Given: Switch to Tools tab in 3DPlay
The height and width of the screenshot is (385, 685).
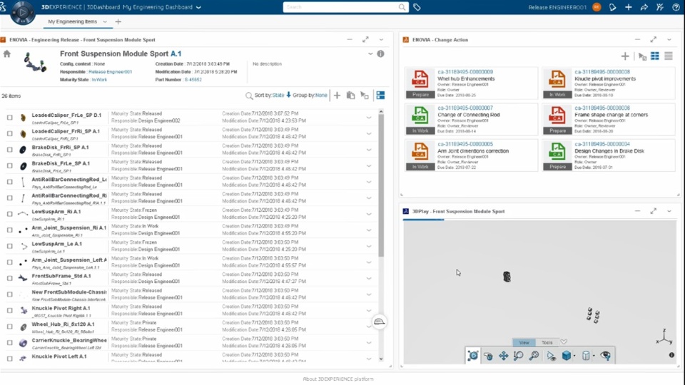Looking at the screenshot, I should click(x=547, y=343).
